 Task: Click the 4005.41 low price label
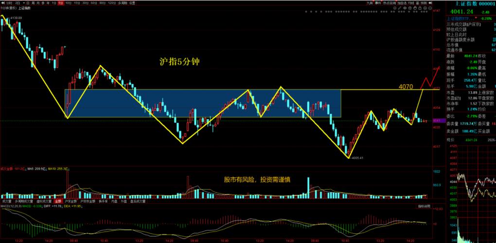[357, 157]
